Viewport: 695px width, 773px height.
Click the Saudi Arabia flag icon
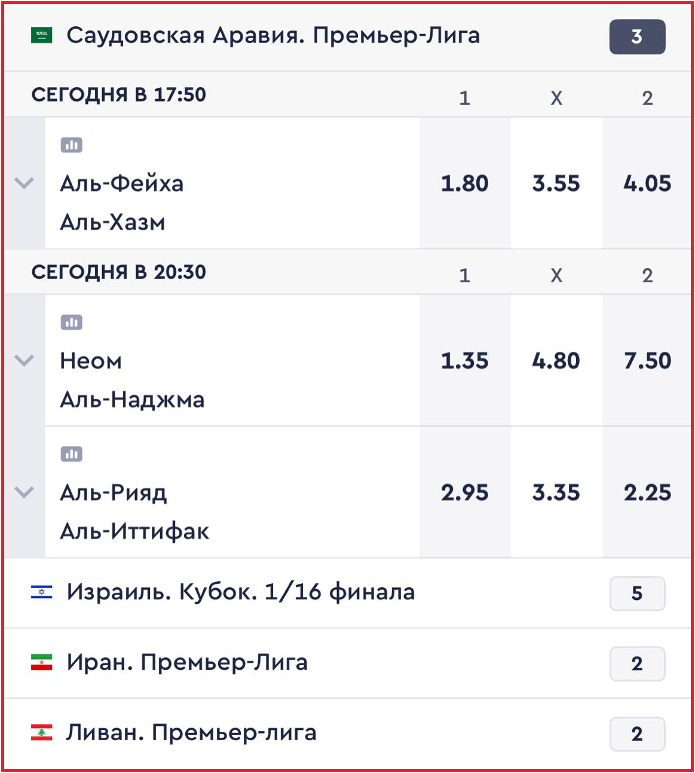(x=42, y=36)
